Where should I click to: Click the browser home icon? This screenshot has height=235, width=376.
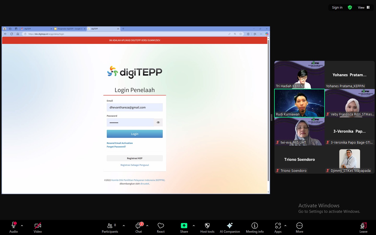click(x=18, y=34)
